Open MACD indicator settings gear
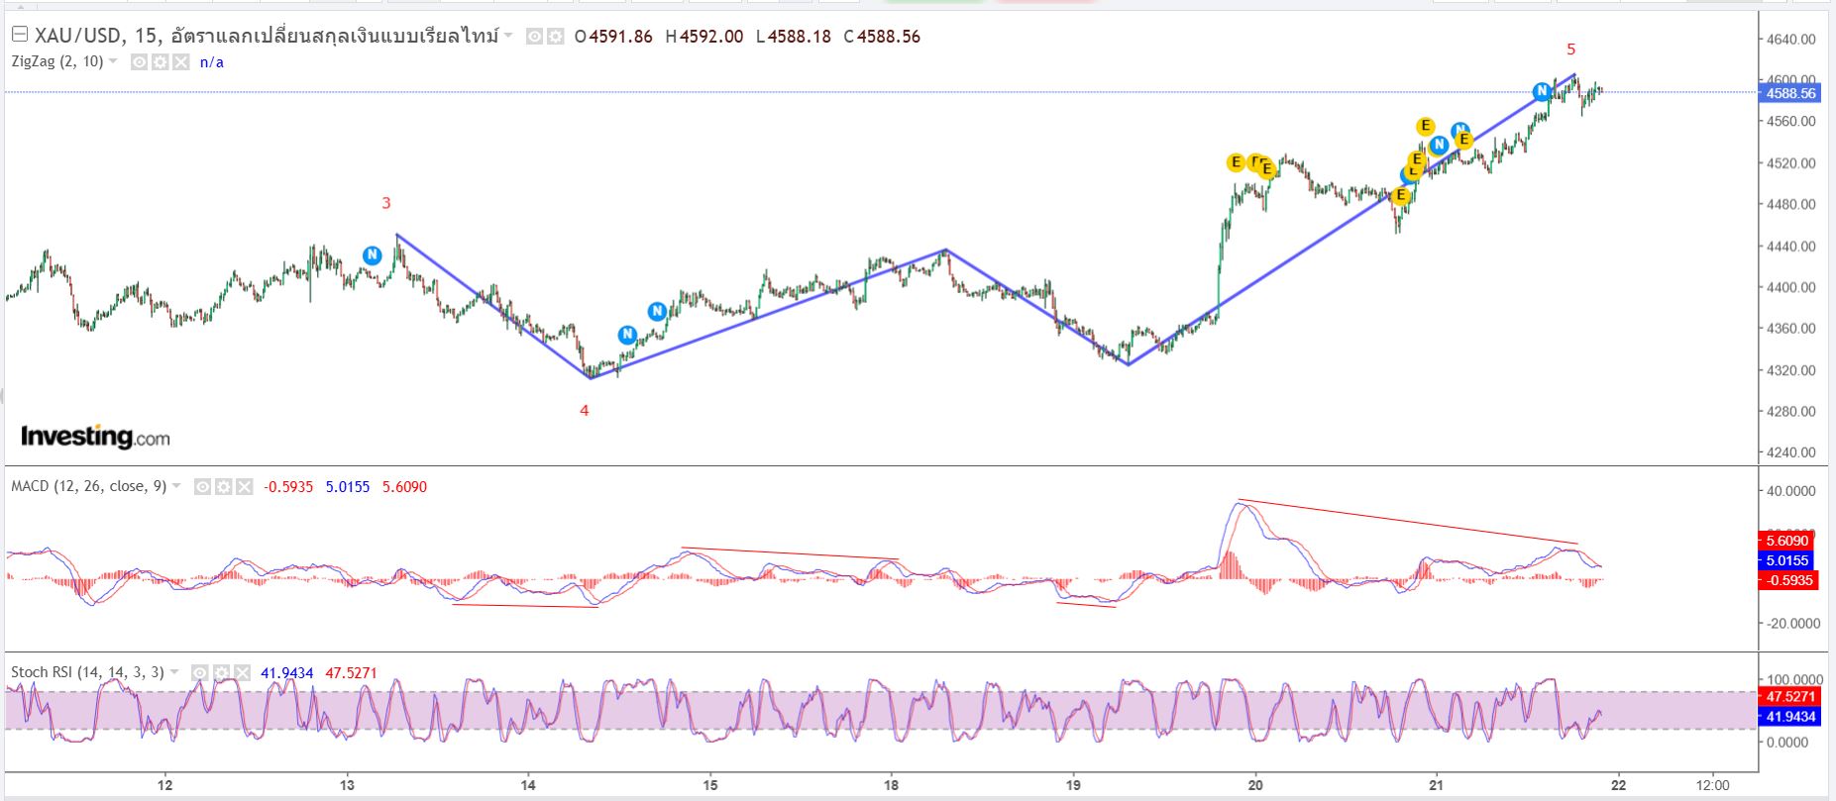The image size is (1836, 801). click(x=223, y=487)
